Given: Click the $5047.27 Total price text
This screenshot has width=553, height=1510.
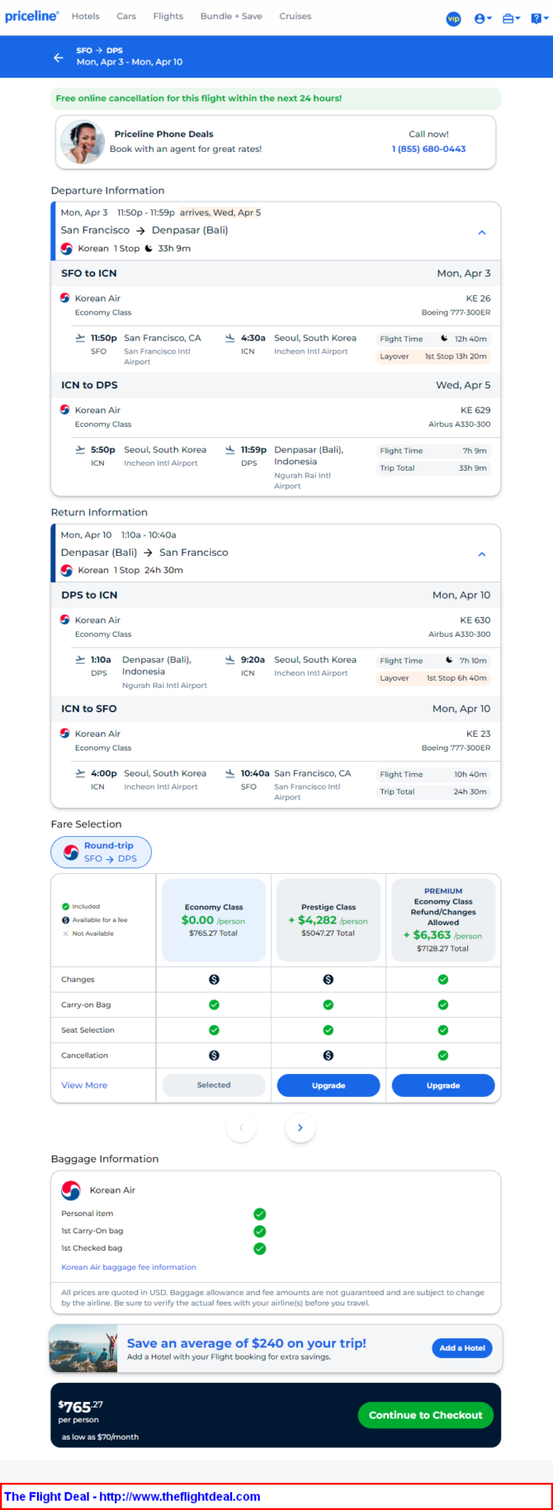Looking at the screenshot, I should click(328, 933).
